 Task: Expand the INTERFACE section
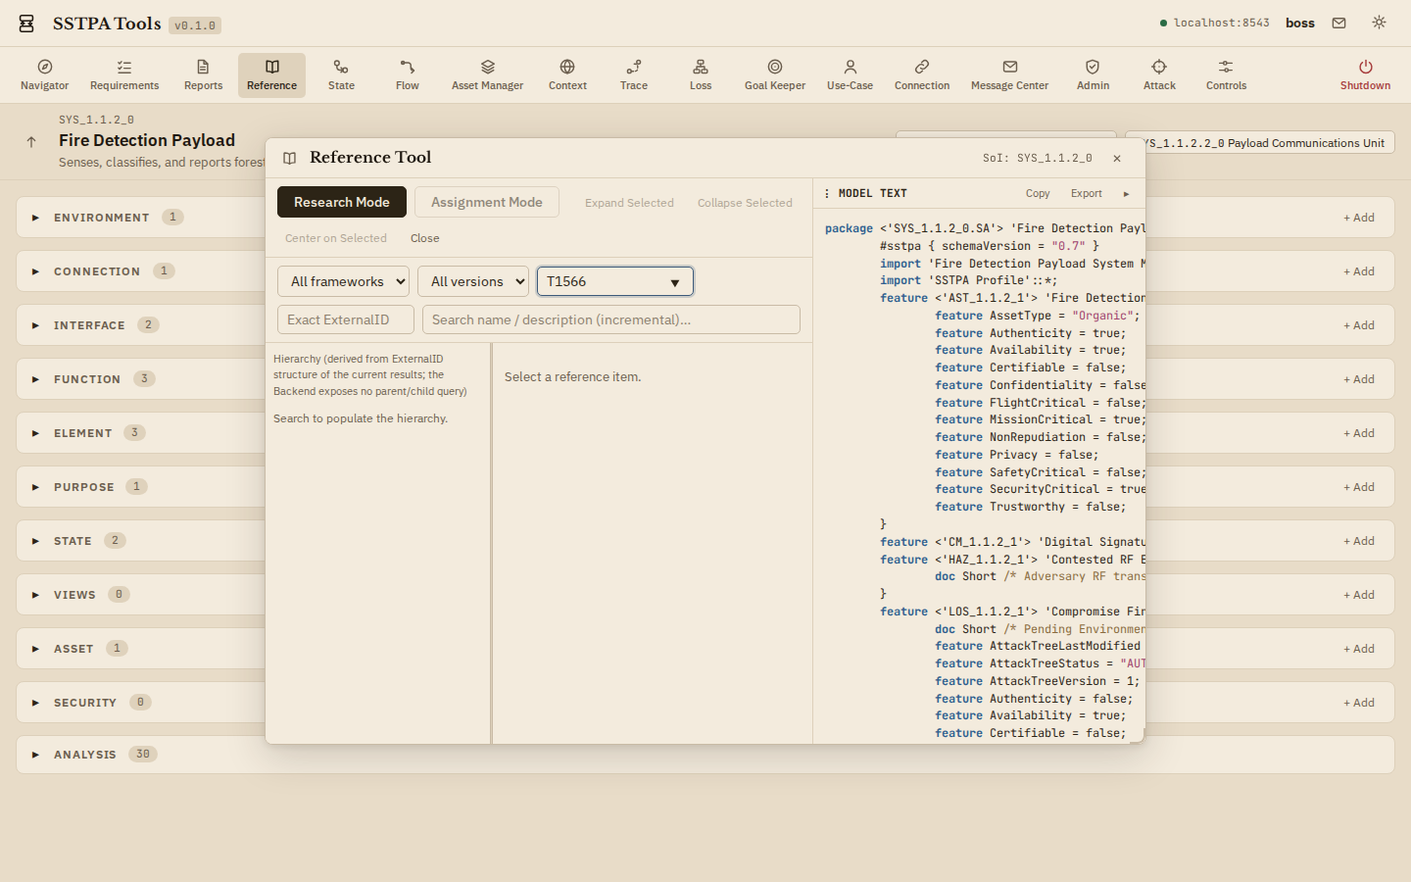coord(35,325)
